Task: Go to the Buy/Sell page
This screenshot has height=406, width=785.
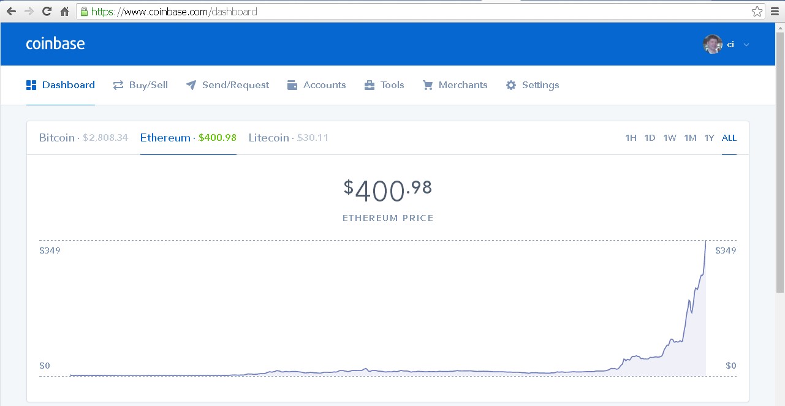Action: click(140, 85)
